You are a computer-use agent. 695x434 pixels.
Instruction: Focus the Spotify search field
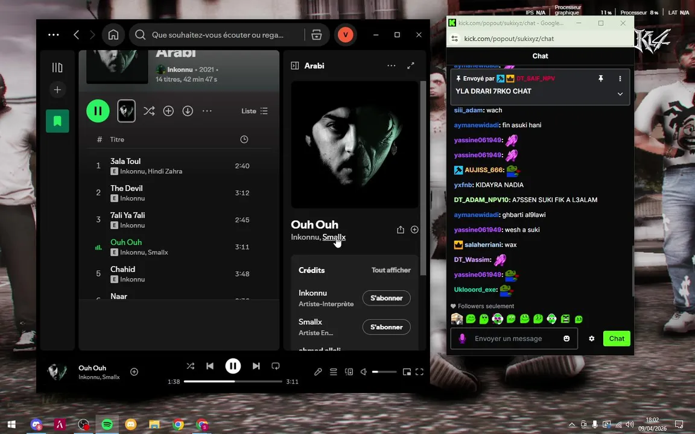coord(217,34)
